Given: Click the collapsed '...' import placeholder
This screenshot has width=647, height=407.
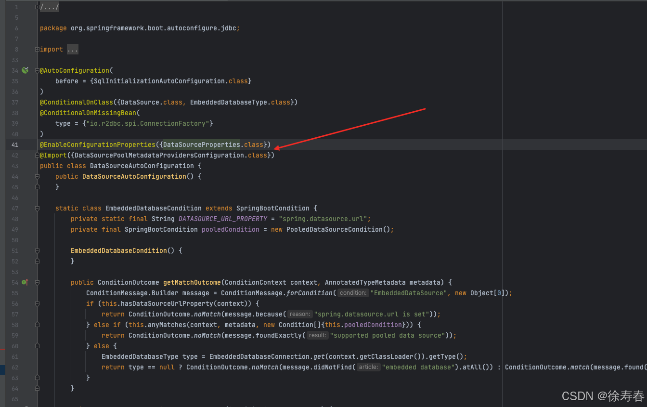Looking at the screenshot, I should click(73, 50).
